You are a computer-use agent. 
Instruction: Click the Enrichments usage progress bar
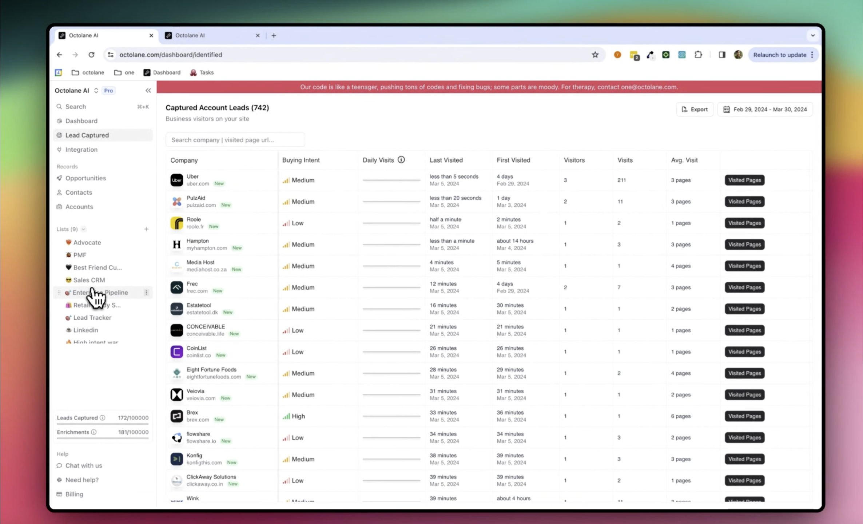tap(103, 438)
